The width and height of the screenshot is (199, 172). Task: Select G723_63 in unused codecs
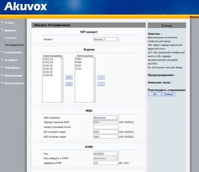click(x=48, y=62)
